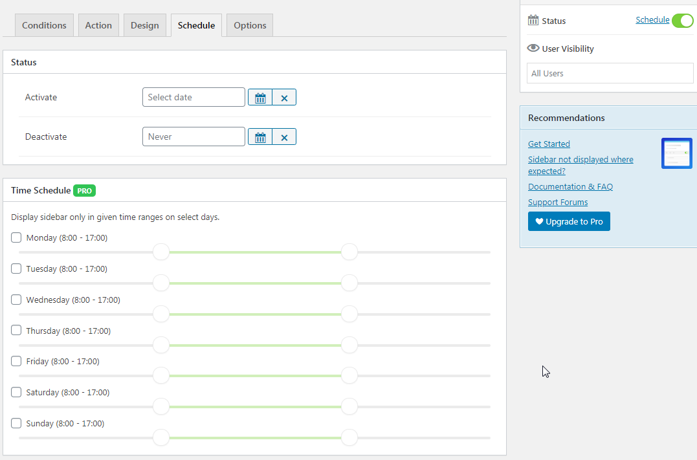Tick the Sunday schedule checkbox
Screen dimensions: 697x460
pyautogui.click(x=16, y=424)
